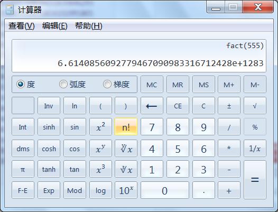
Task: Click the = equals button
Action: pos(255,180)
